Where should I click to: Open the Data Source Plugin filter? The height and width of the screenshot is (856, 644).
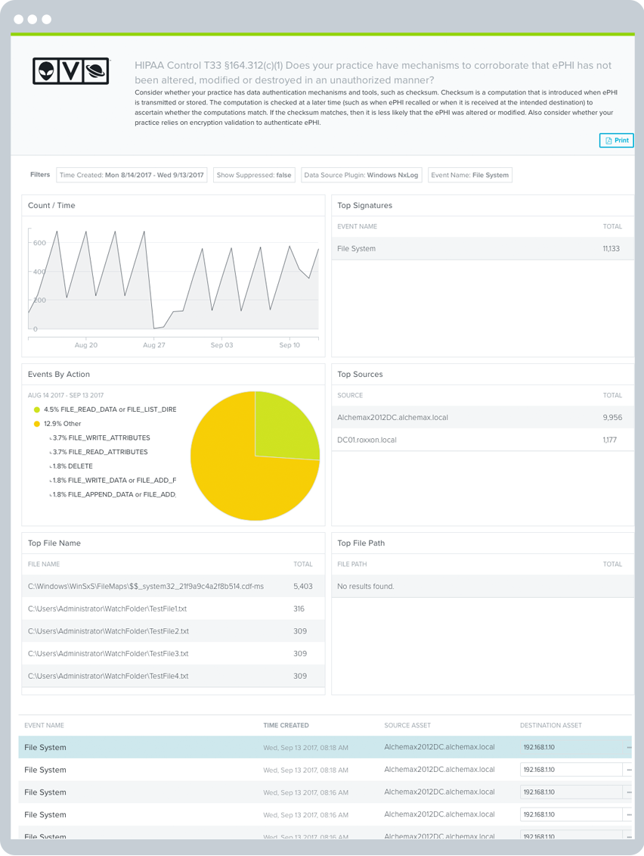tap(362, 175)
